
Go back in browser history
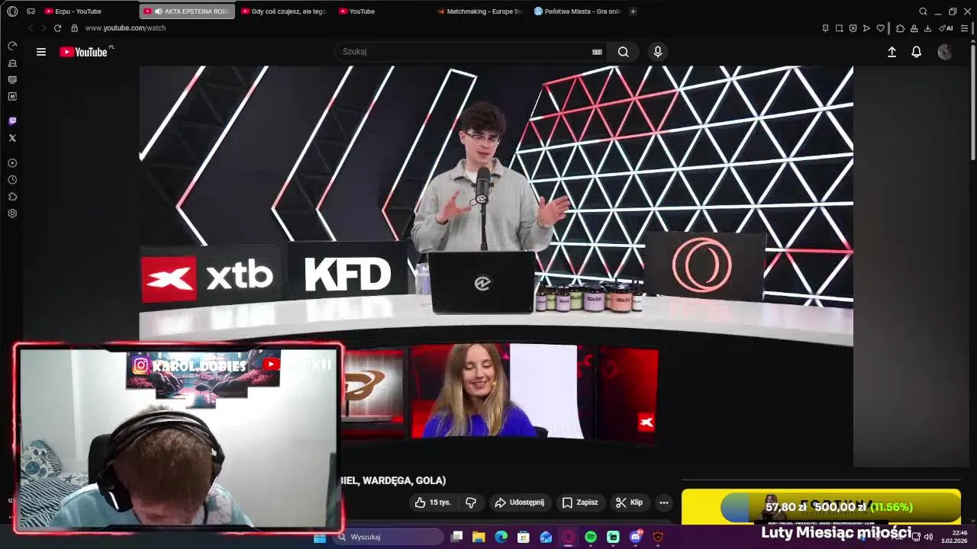click(31, 28)
